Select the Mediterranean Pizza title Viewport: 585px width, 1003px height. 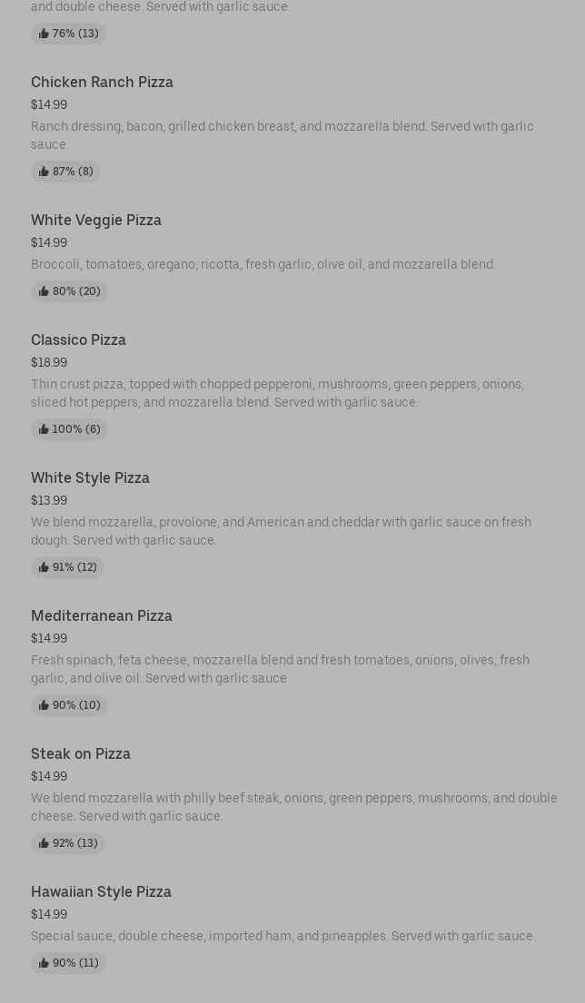coord(101,615)
